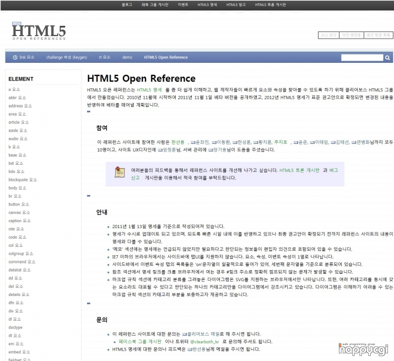Open 블로그 in top navigation
The width and height of the screenshot is (394, 361).
pyautogui.click(x=127, y=4)
